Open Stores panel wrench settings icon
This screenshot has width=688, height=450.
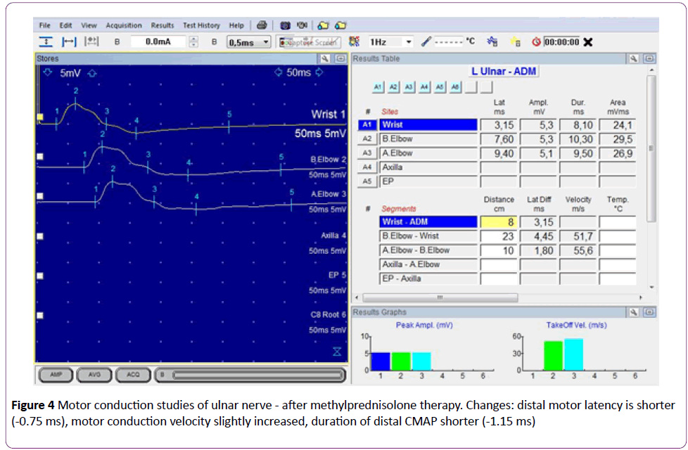click(325, 59)
